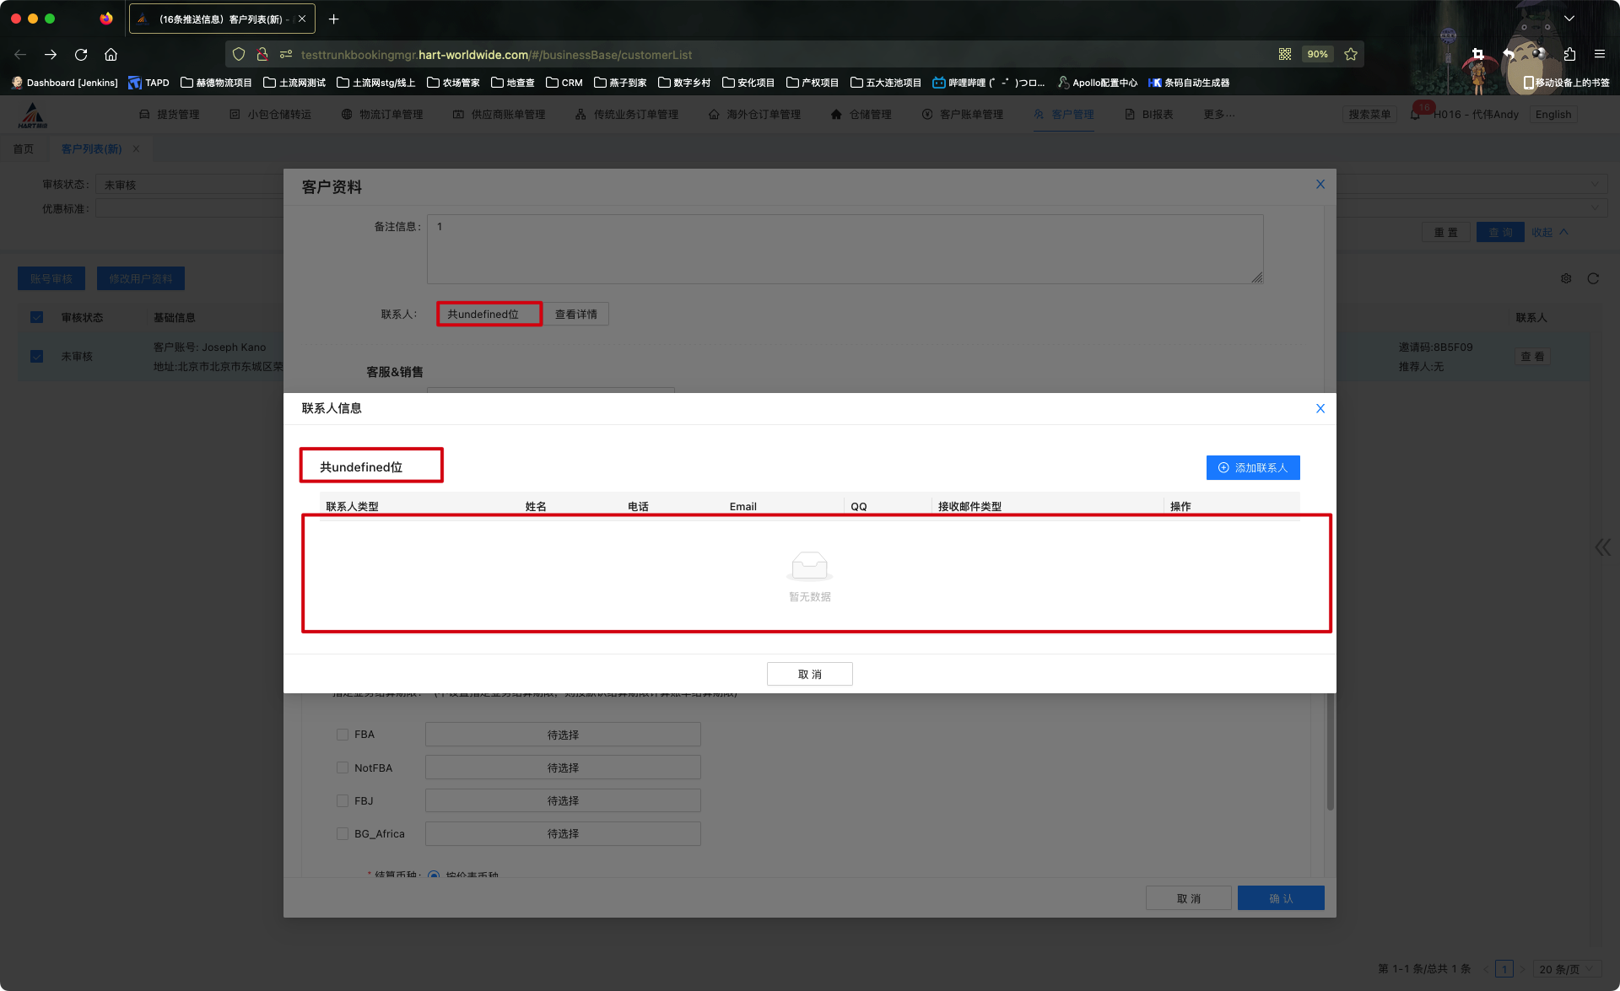Close the 联系人信息 dialog with X icon
The height and width of the screenshot is (991, 1620).
click(1320, 408)
